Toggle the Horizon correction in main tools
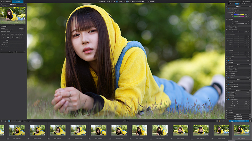Viewport: 252px width, 141px height. tap(228, 59)
